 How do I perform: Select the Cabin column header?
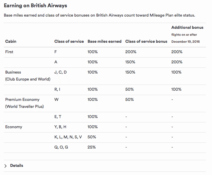coord(11,41)
